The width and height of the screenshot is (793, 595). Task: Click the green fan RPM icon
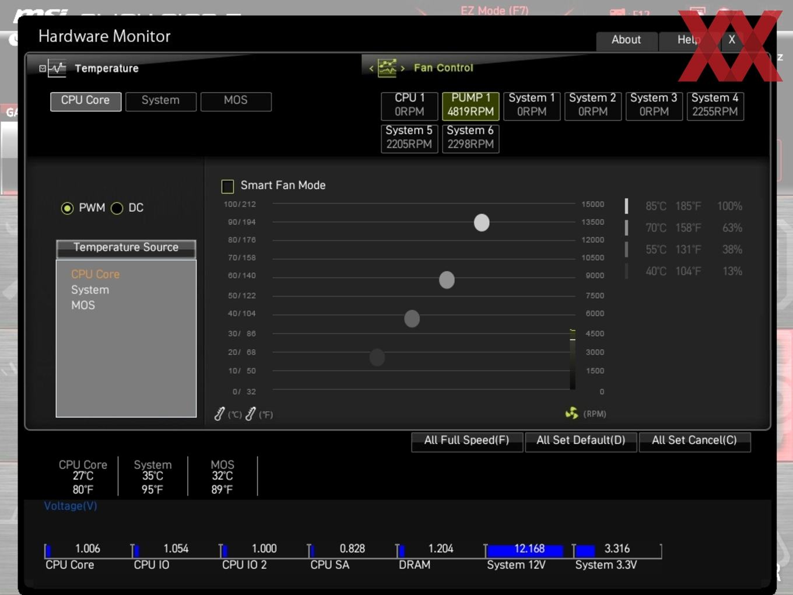[x=572, y=413]
